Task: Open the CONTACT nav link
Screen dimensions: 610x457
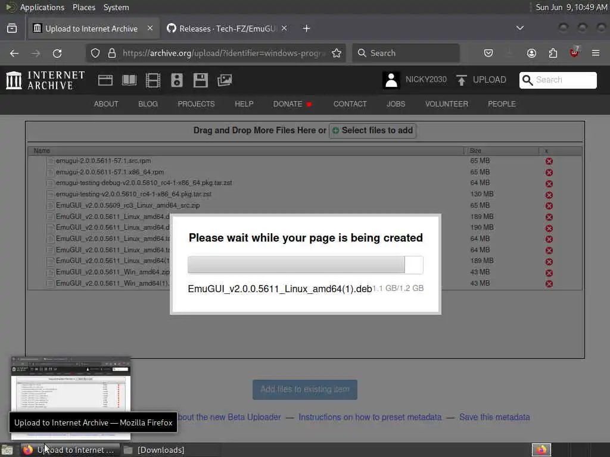Action: point(350,104)
